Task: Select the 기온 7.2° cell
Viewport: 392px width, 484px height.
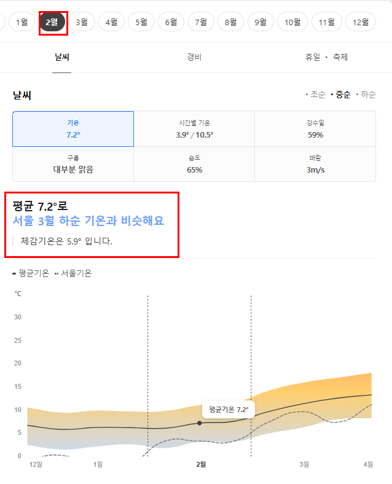Action: [x=73, y=129]
